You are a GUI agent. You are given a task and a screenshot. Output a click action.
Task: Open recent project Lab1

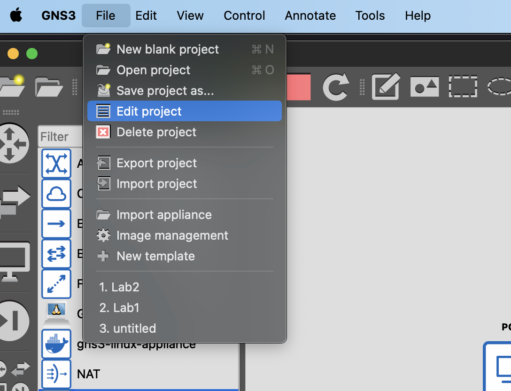[119, 308]
